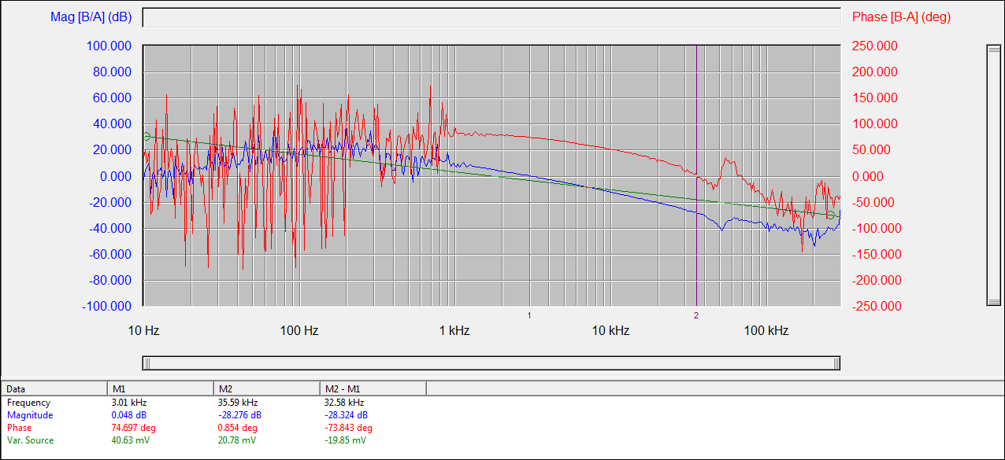1005x460 pixels.
Task: Click the 250.000 phase axis label
Action: [x=875, y=46]
